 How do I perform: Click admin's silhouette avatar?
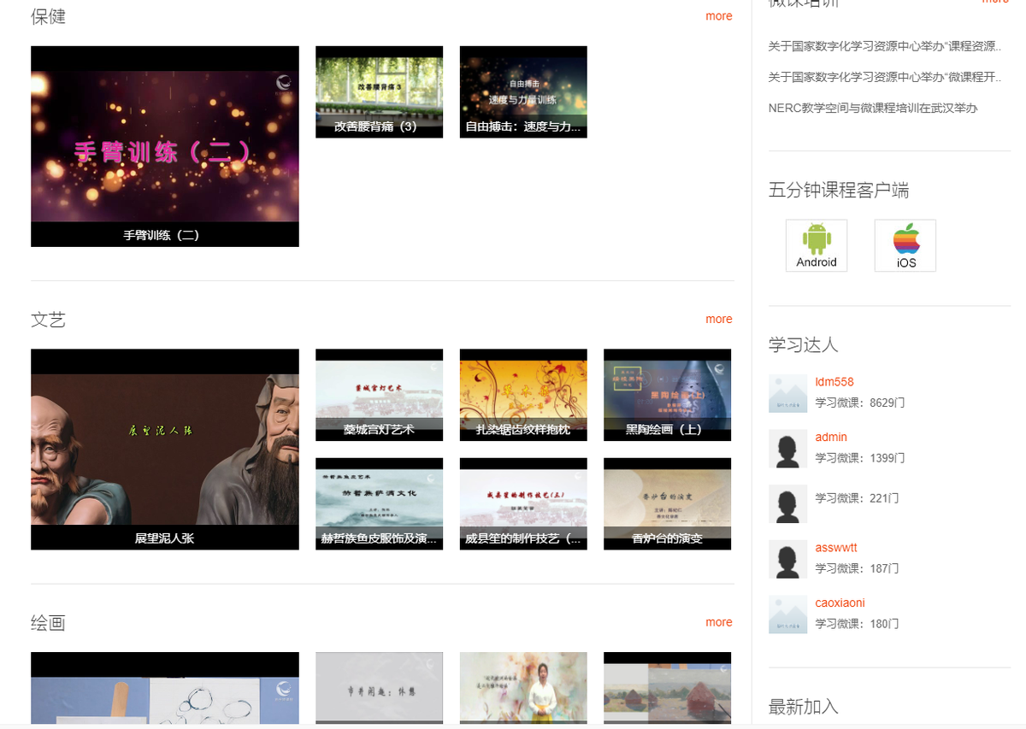[787, 449]
